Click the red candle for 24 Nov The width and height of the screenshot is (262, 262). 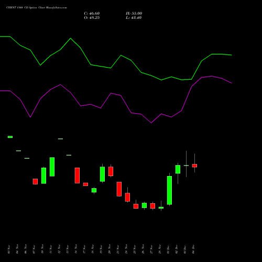point(127,197)
